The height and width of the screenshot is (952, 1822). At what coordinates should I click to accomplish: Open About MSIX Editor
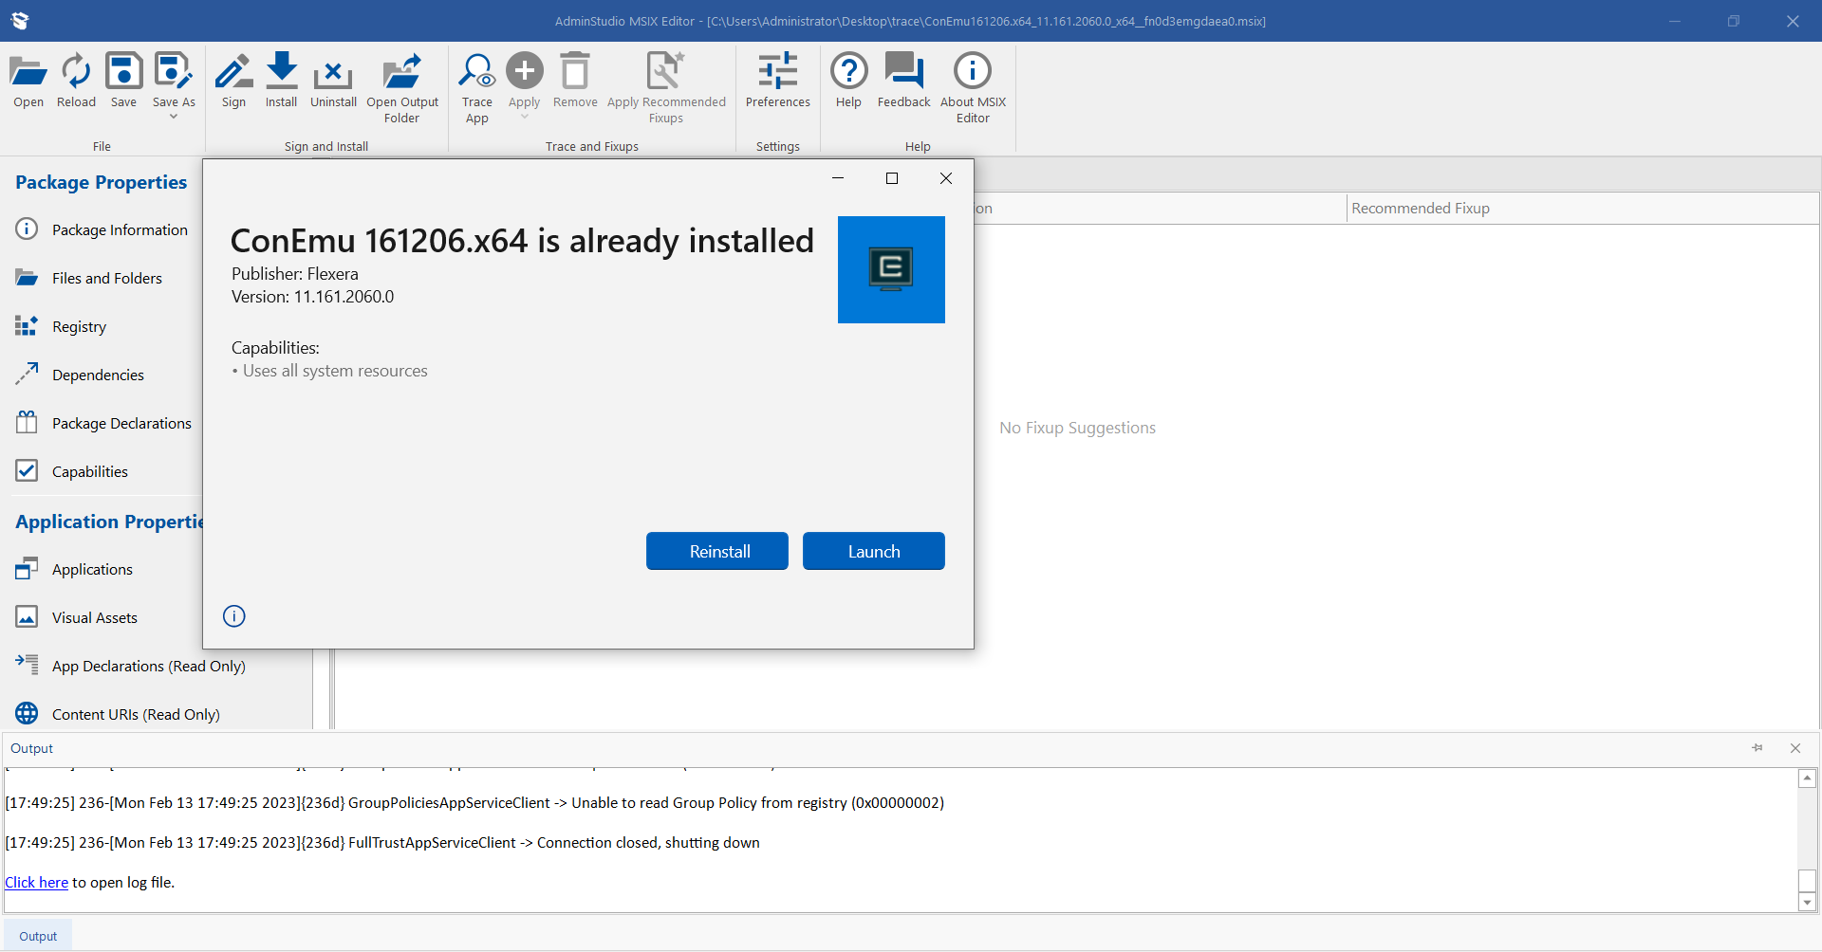[x=973, y=73]
